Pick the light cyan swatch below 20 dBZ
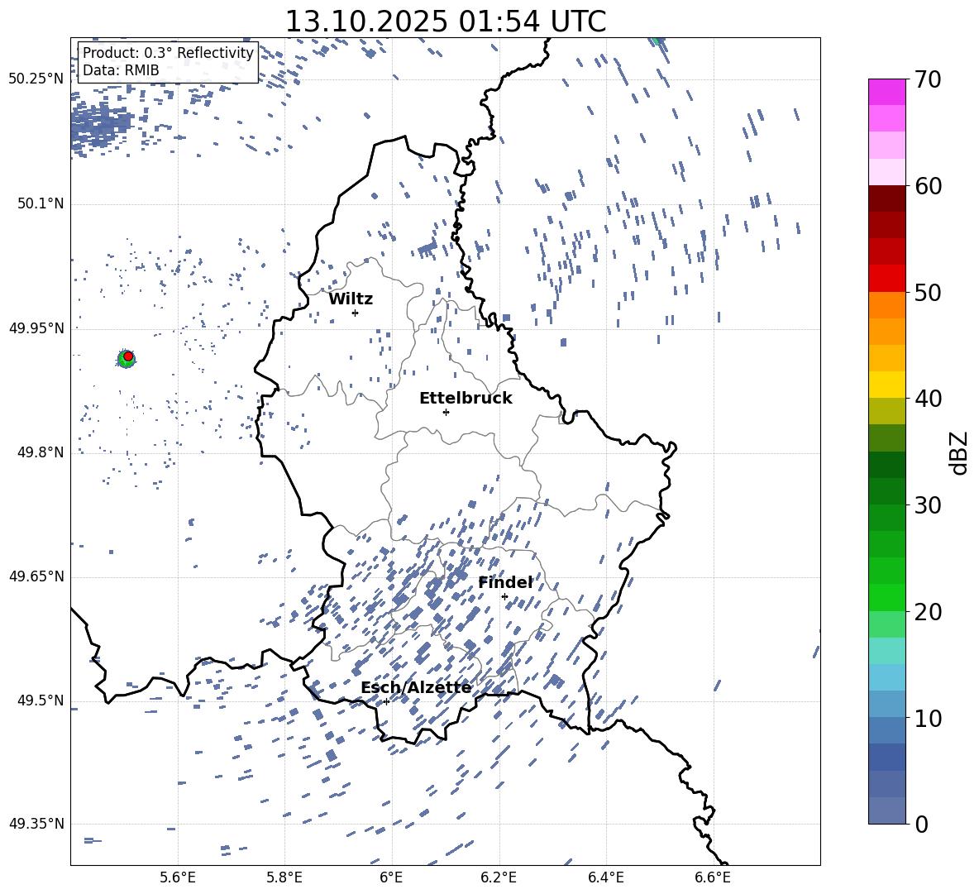This screenshot has height=894, width=979. [886, 651]
